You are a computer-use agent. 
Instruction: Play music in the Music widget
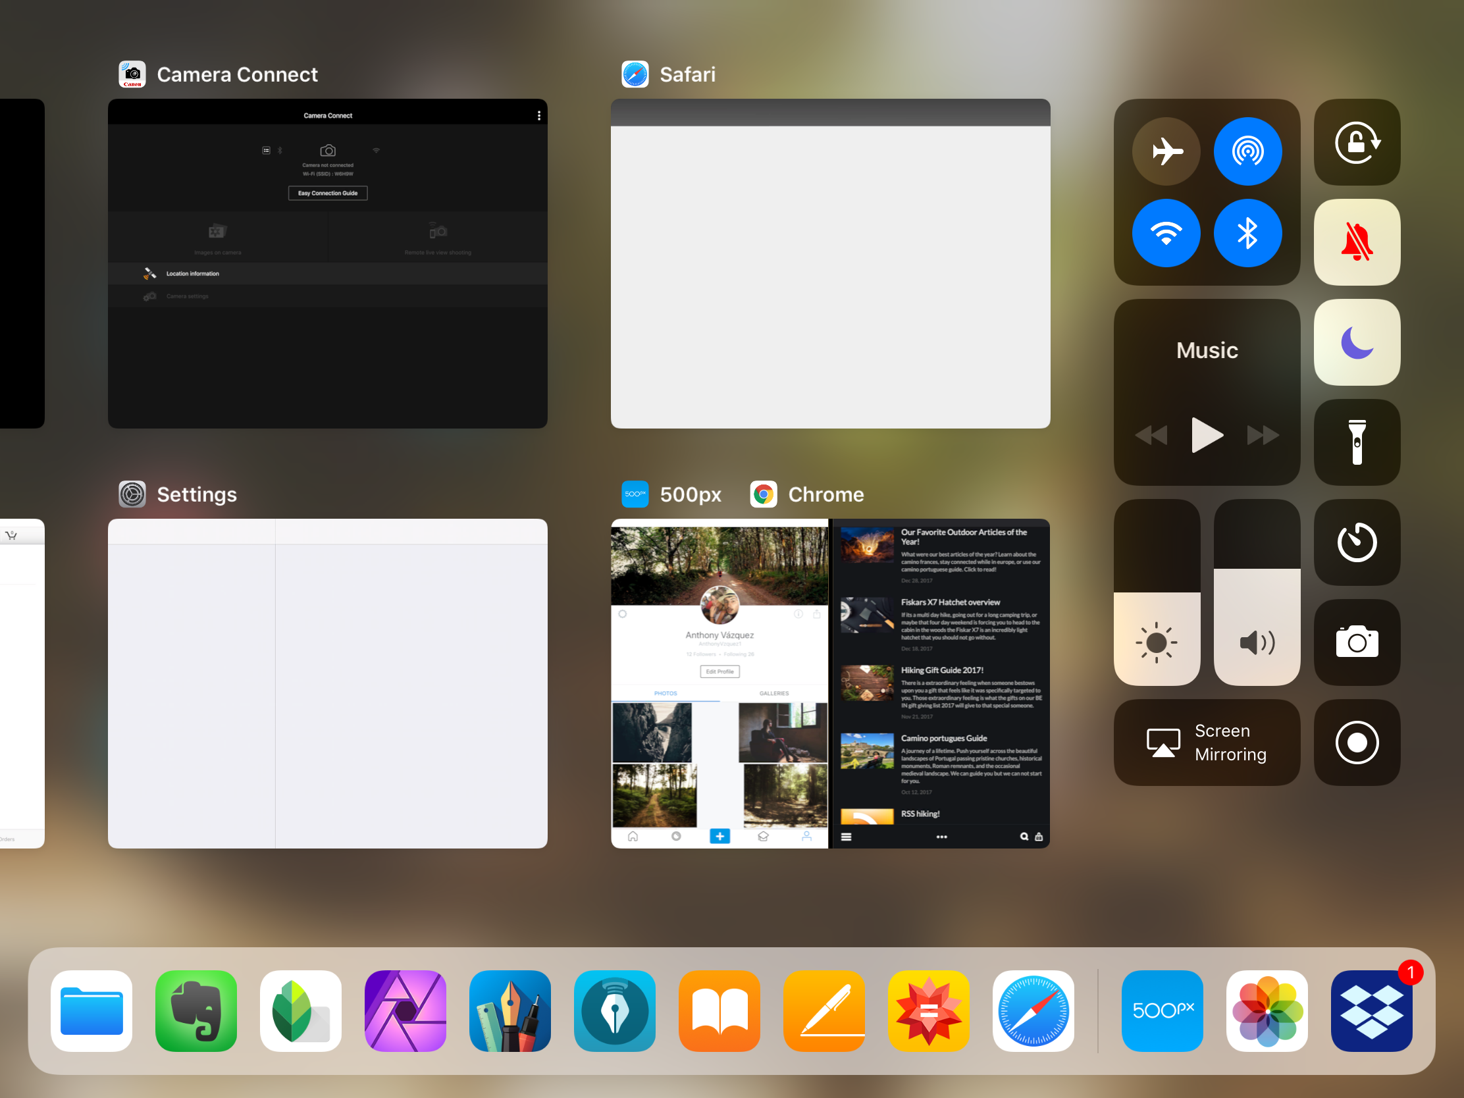tap(1207, 435)
